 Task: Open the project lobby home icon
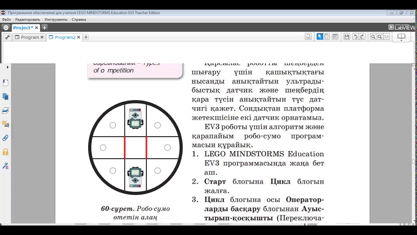click(6, 28)
